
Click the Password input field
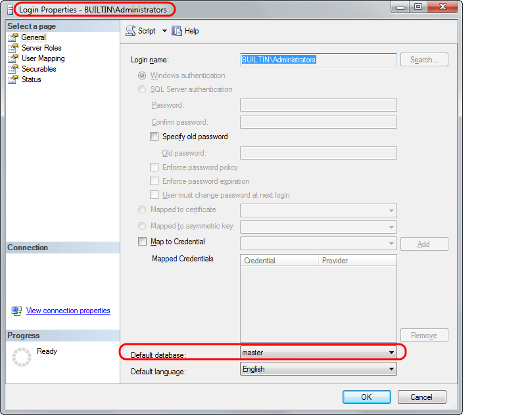[x=318, y=105]
